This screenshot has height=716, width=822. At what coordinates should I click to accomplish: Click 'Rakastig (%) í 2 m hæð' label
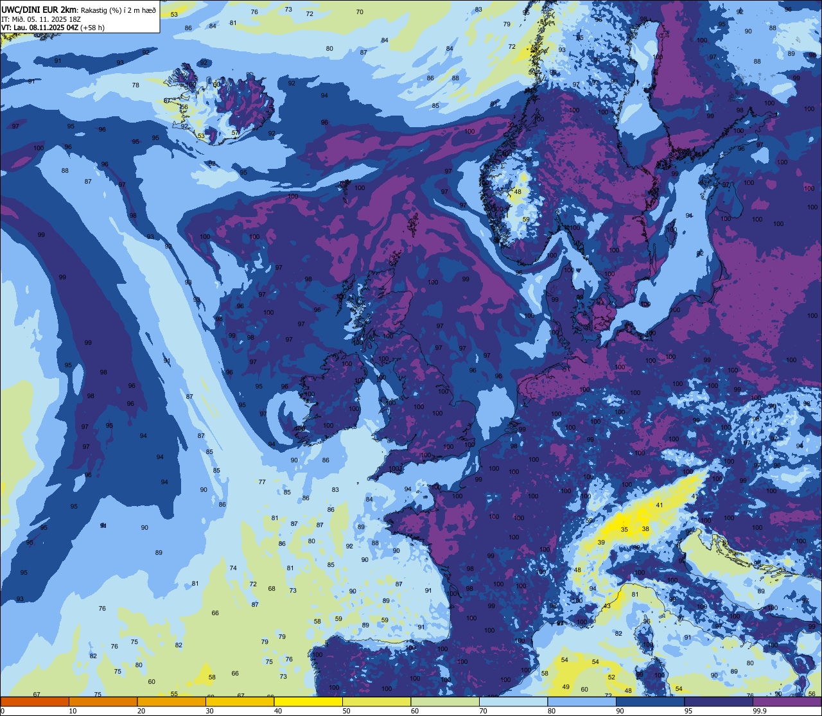click(x=119, y=10)
